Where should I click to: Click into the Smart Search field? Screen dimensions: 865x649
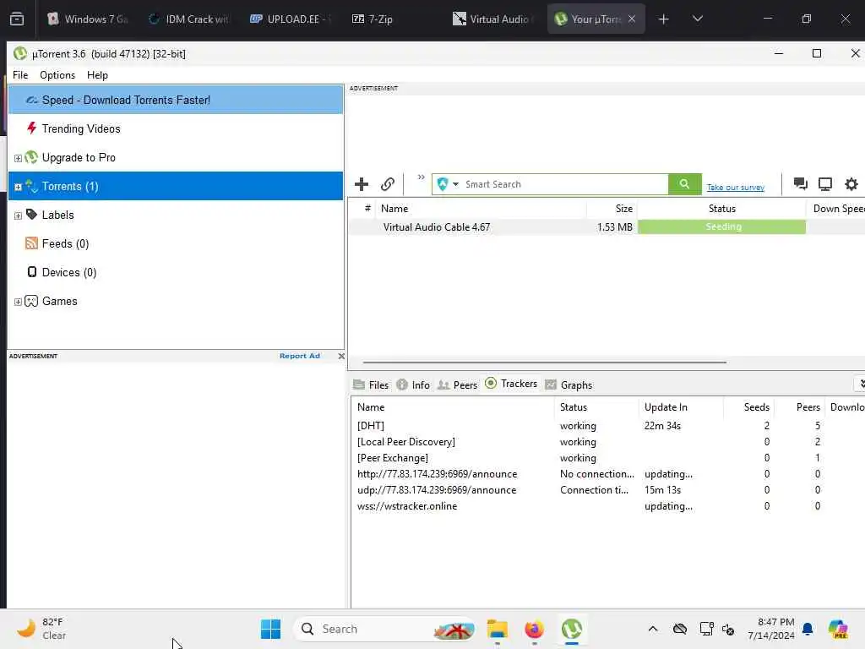[565, 183]
